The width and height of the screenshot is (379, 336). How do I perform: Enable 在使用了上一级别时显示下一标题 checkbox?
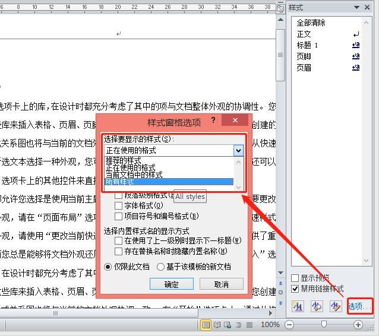(118, 240)
